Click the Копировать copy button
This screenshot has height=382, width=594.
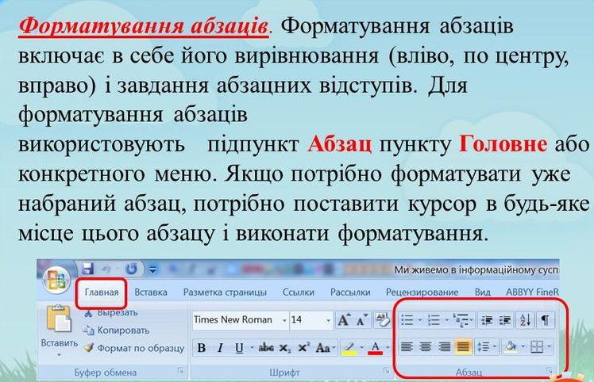(116, 330)
